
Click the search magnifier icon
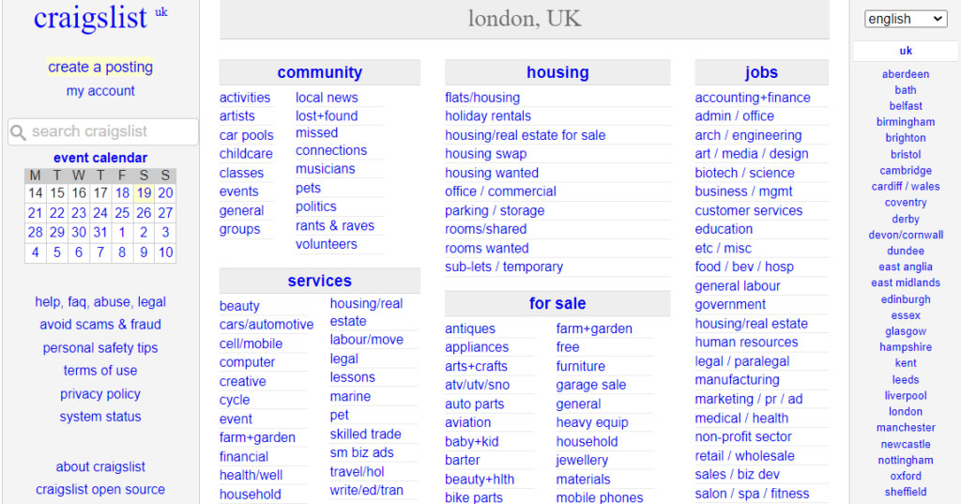pos(19,132)
